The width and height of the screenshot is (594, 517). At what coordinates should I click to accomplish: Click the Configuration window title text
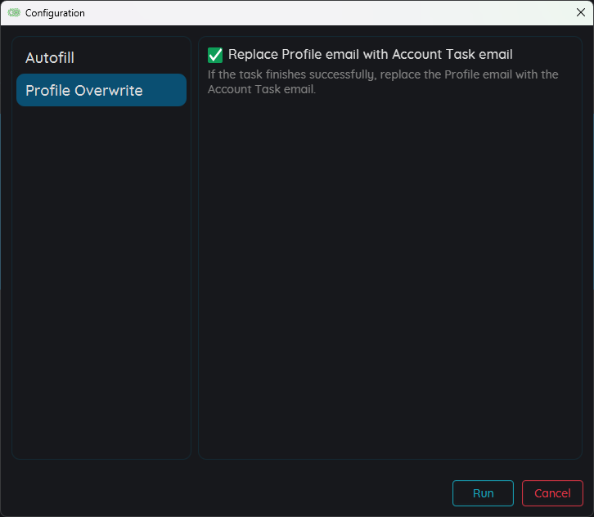pos(55,13)
